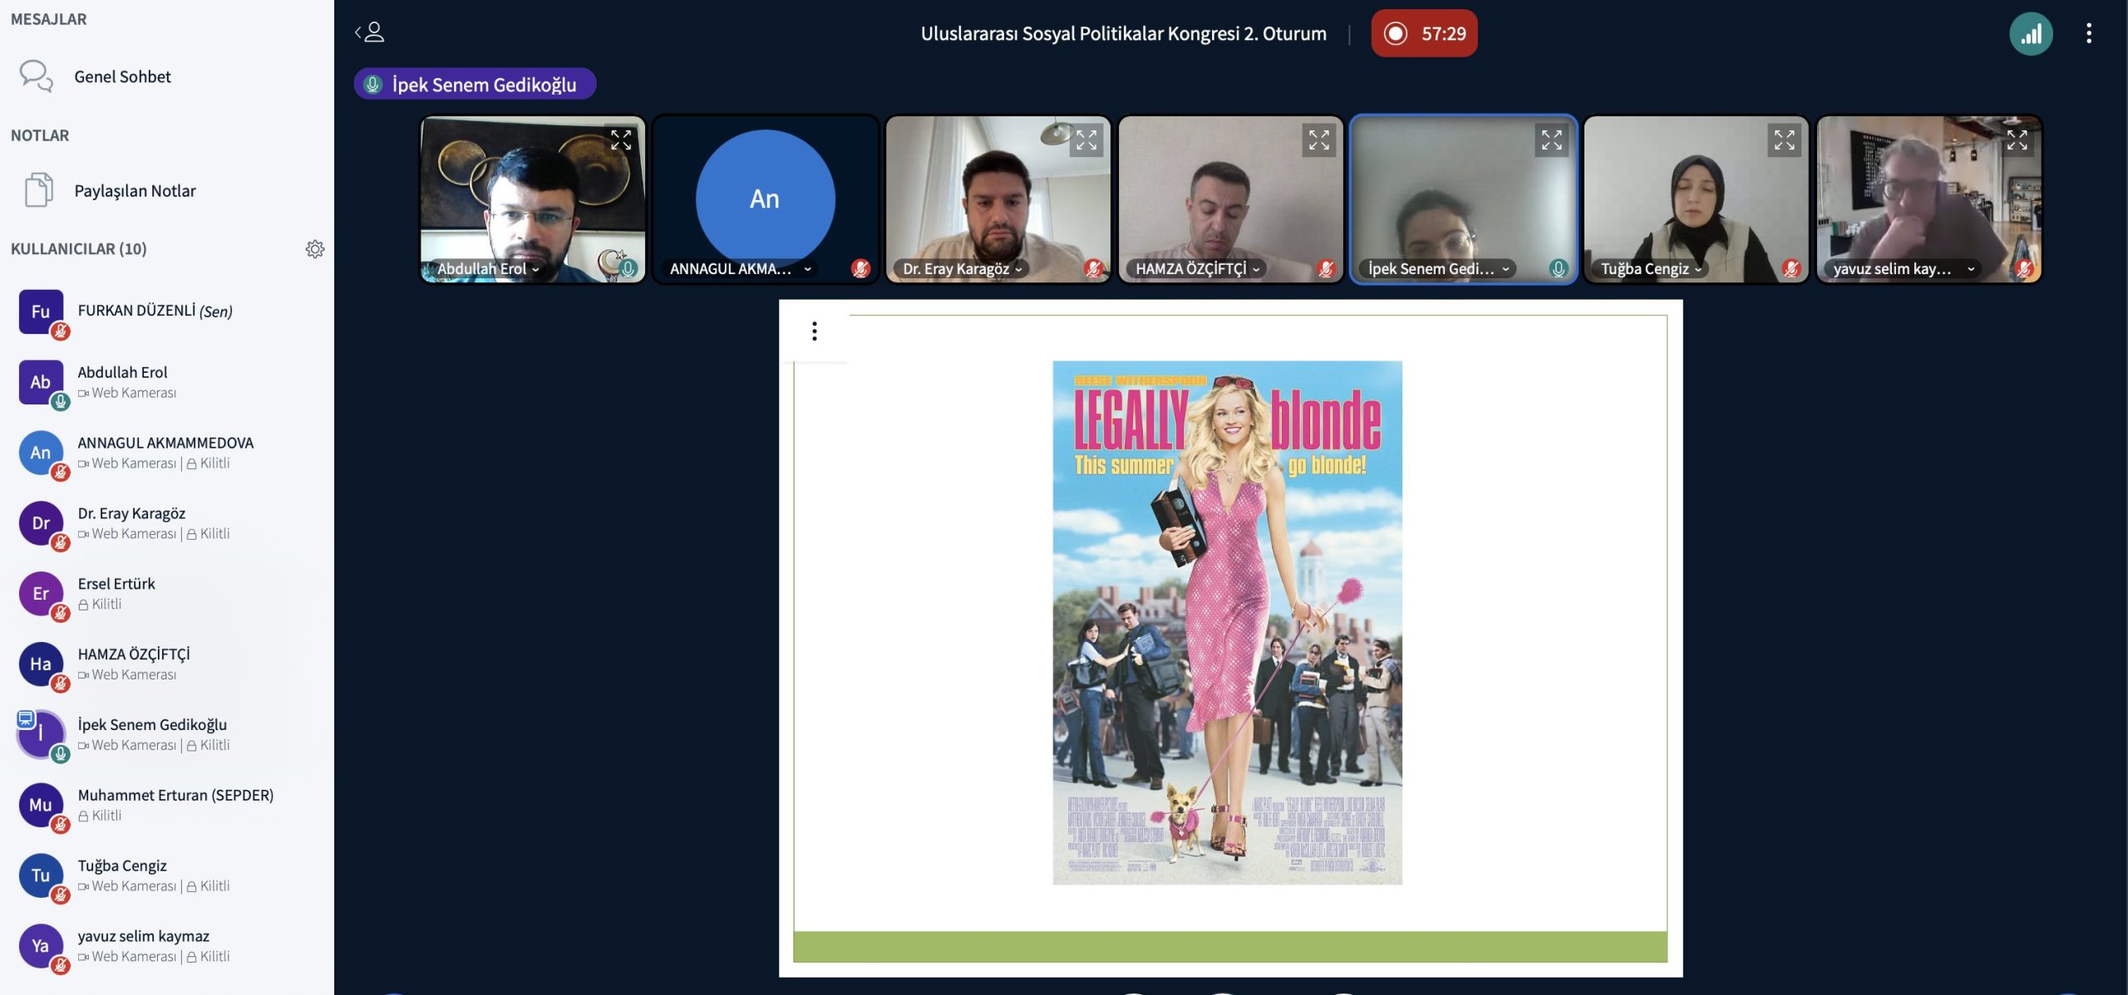The image size is (2128, 995).
Task: Expand Dr. Eray Karagöz's webcam to fullscreen
Action: [1086, 140]
